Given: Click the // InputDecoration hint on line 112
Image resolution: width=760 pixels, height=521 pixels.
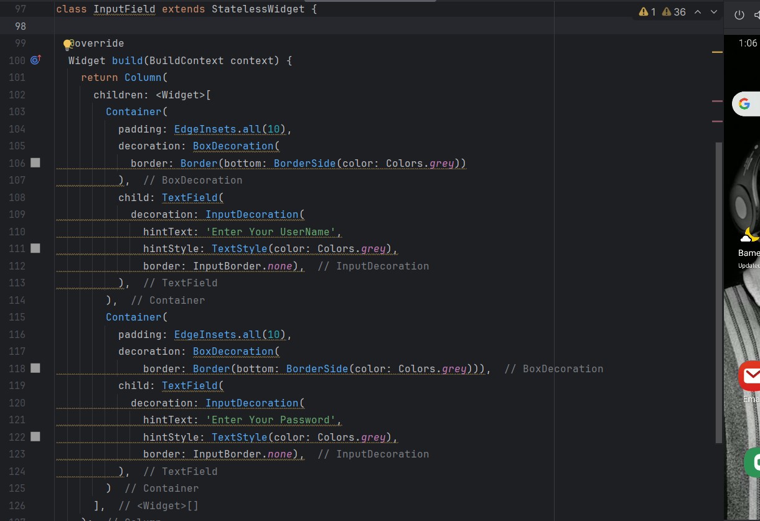Looking at the screenshot, I should [373, 266].
